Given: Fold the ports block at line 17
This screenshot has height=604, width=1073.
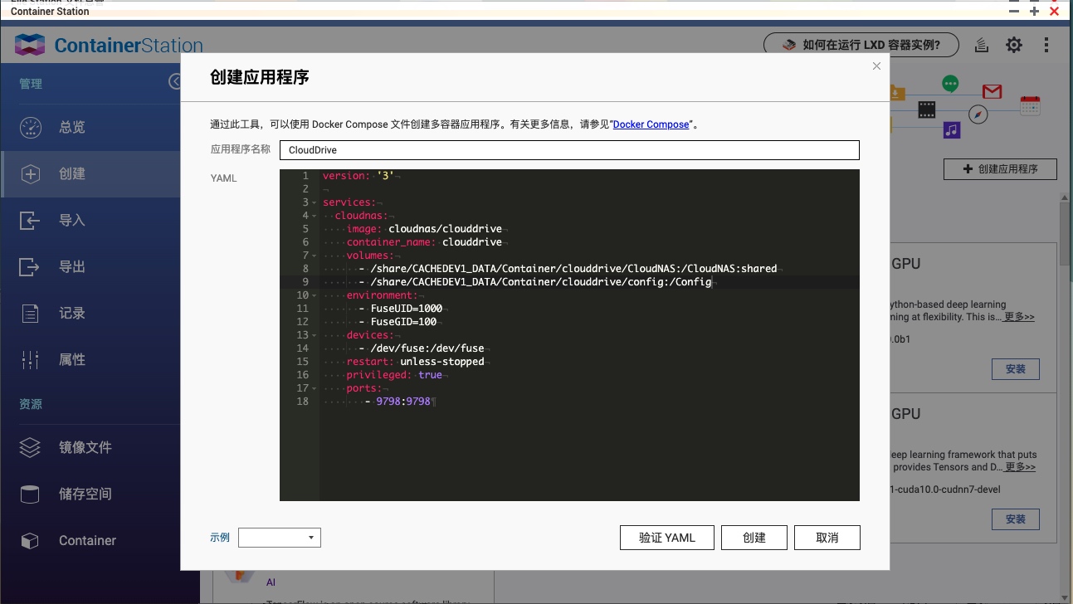Looking at the screenshot, I should tap(315, 388).
